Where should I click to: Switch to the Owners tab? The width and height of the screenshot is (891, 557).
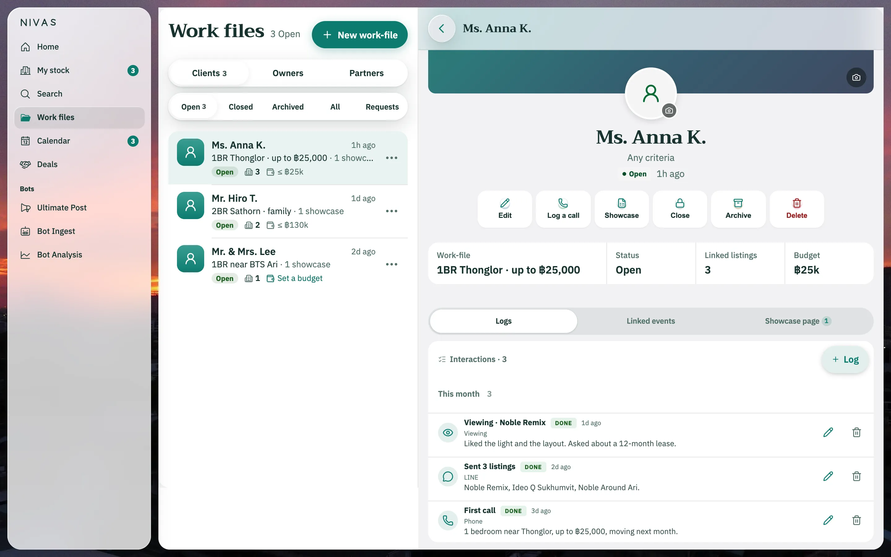click(288, 73)
